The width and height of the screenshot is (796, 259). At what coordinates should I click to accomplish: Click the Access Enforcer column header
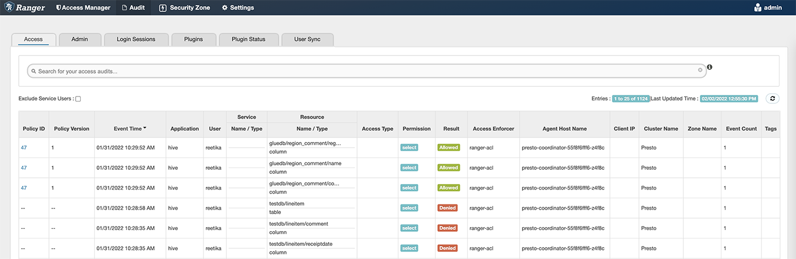[x=494, y=129]
